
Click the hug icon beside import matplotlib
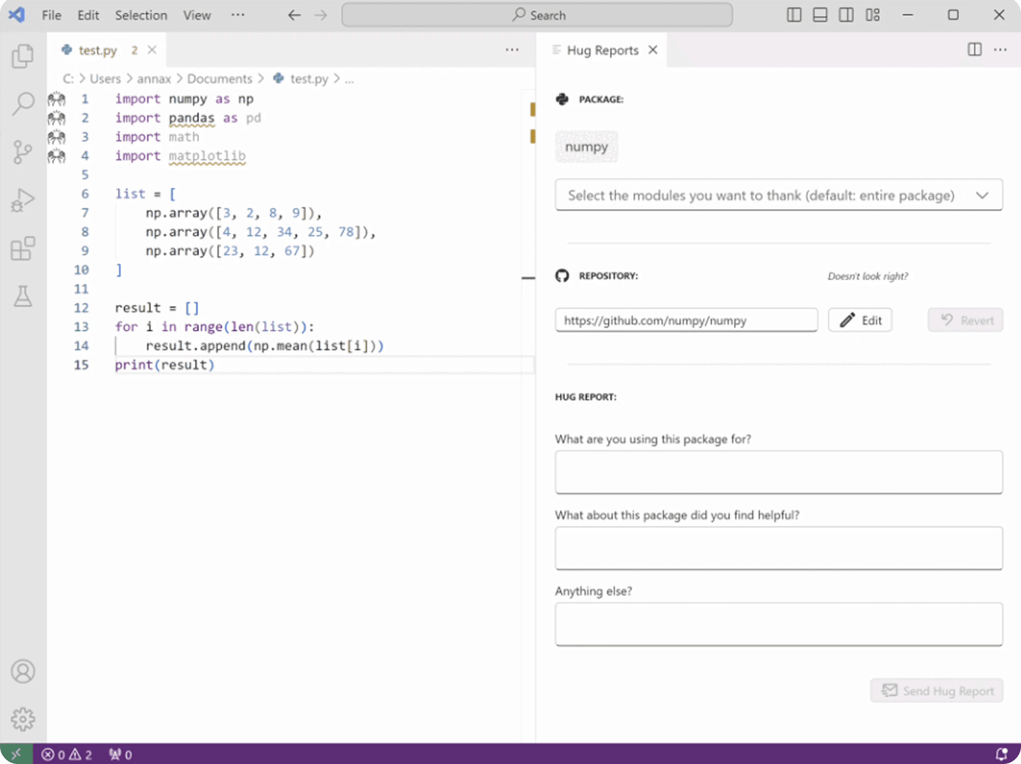point(56,156)
